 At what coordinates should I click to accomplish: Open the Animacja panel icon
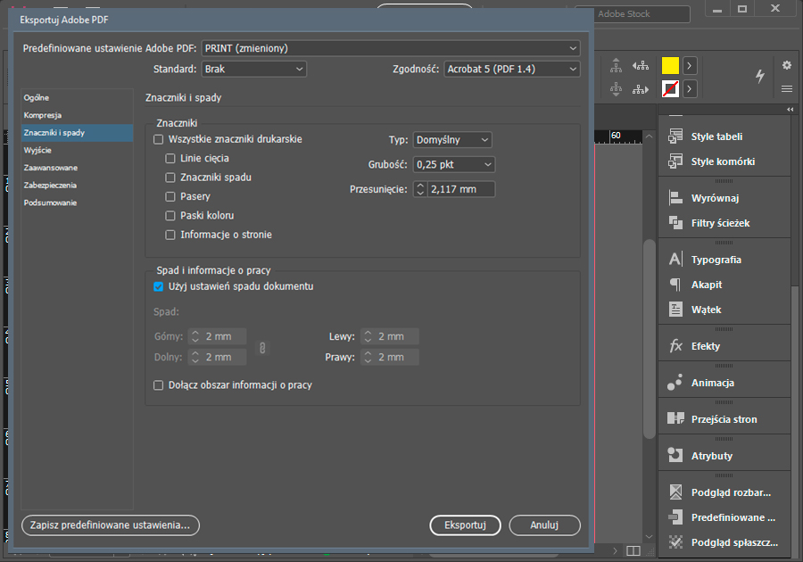675,383
